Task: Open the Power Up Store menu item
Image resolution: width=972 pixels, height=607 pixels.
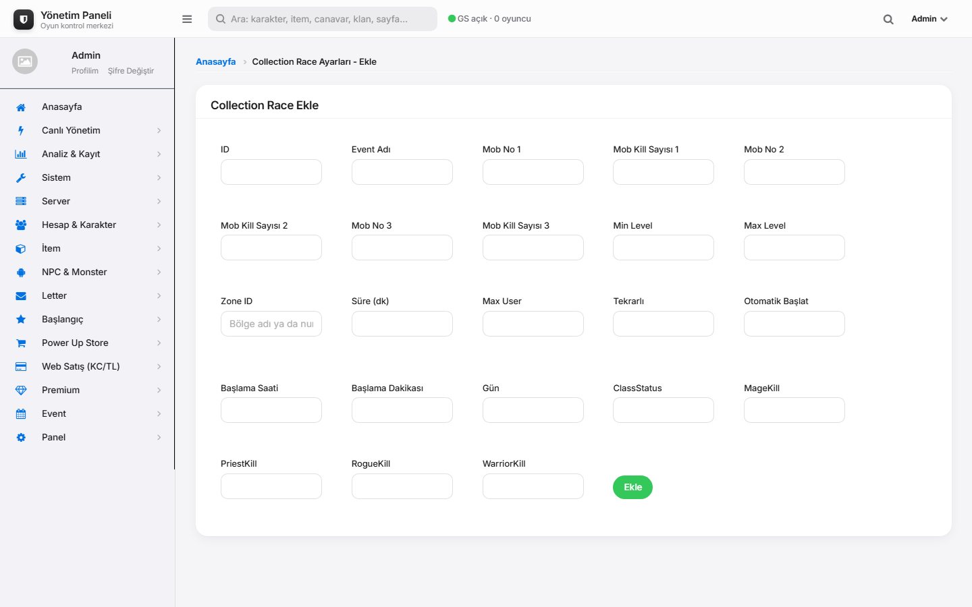Action: (87, 343)
